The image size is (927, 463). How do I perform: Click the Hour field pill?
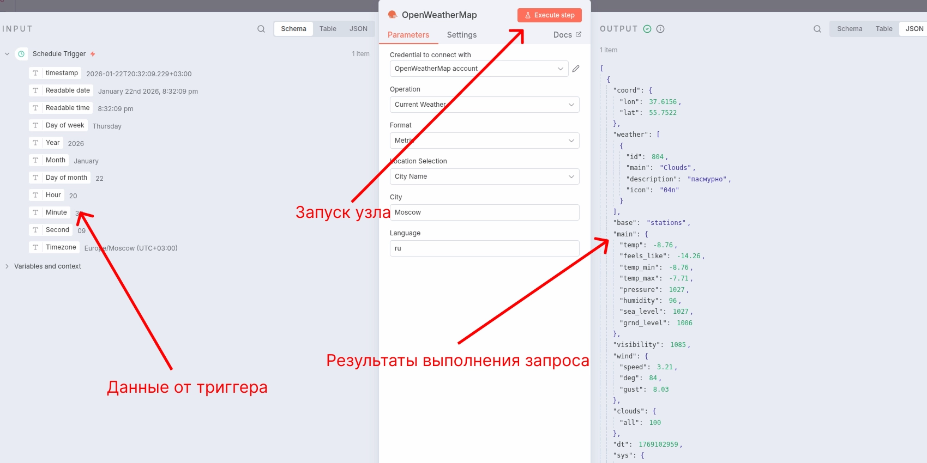(x=47, y=195)
